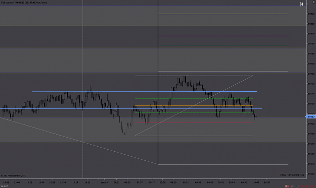Click the 2017 NinjaTrader, LLC copyright text
The width and height of the screenshot is (316, 188).
[x=14, y=175]
